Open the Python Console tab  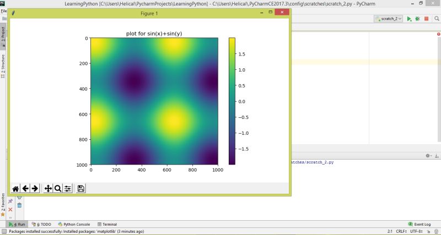pos(74,225)
